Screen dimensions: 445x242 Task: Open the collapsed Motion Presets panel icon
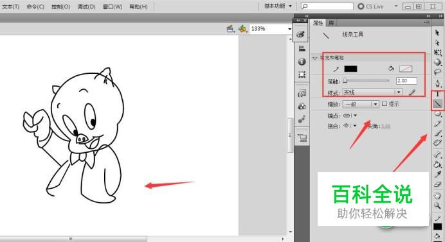point(302,119)
